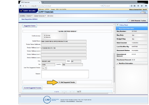Click the SUNY circular footer logo
The width and height of the screenshot is (149, 105).
click(x=47, y=100)
